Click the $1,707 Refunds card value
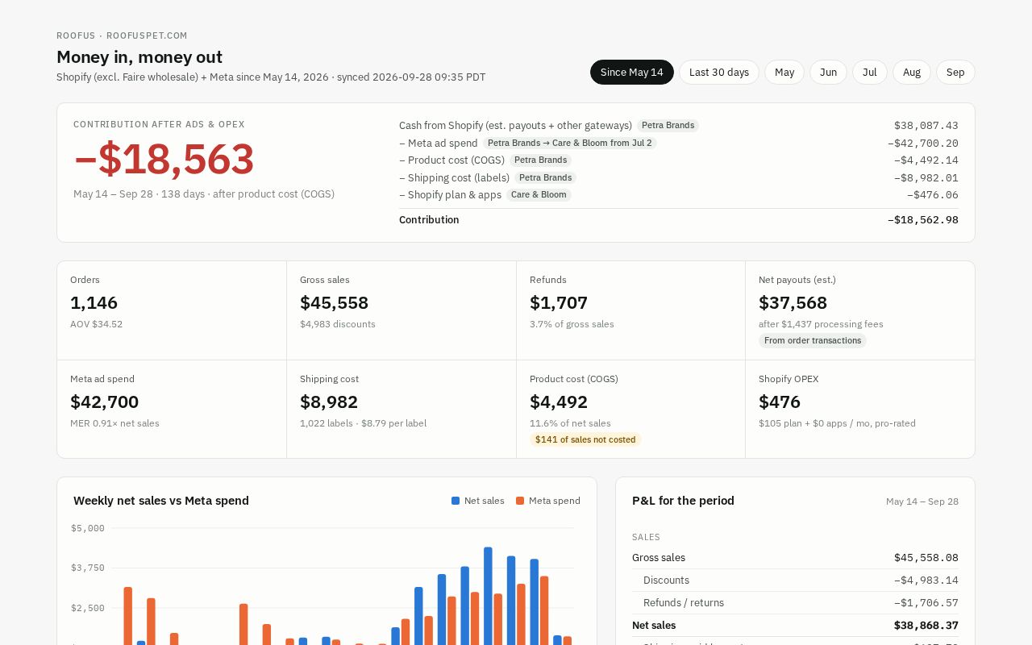 click(x=559, y=303)
